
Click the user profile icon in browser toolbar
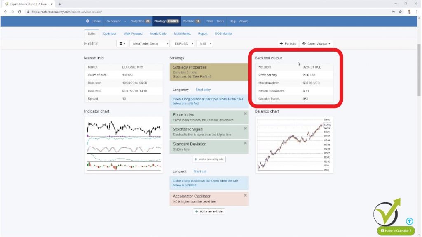click(x=409, y=12)
